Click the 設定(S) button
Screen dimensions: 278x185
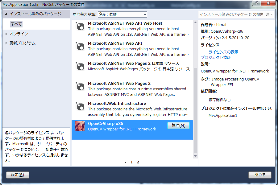click(18, 175)
